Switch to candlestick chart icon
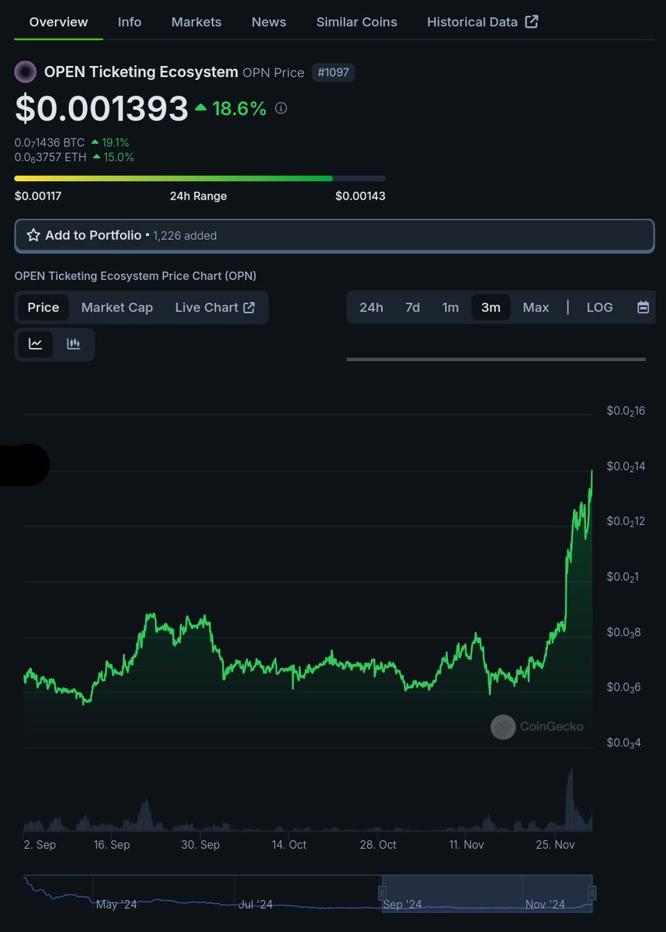Screen dimensions: 666x932 [74, 344]
